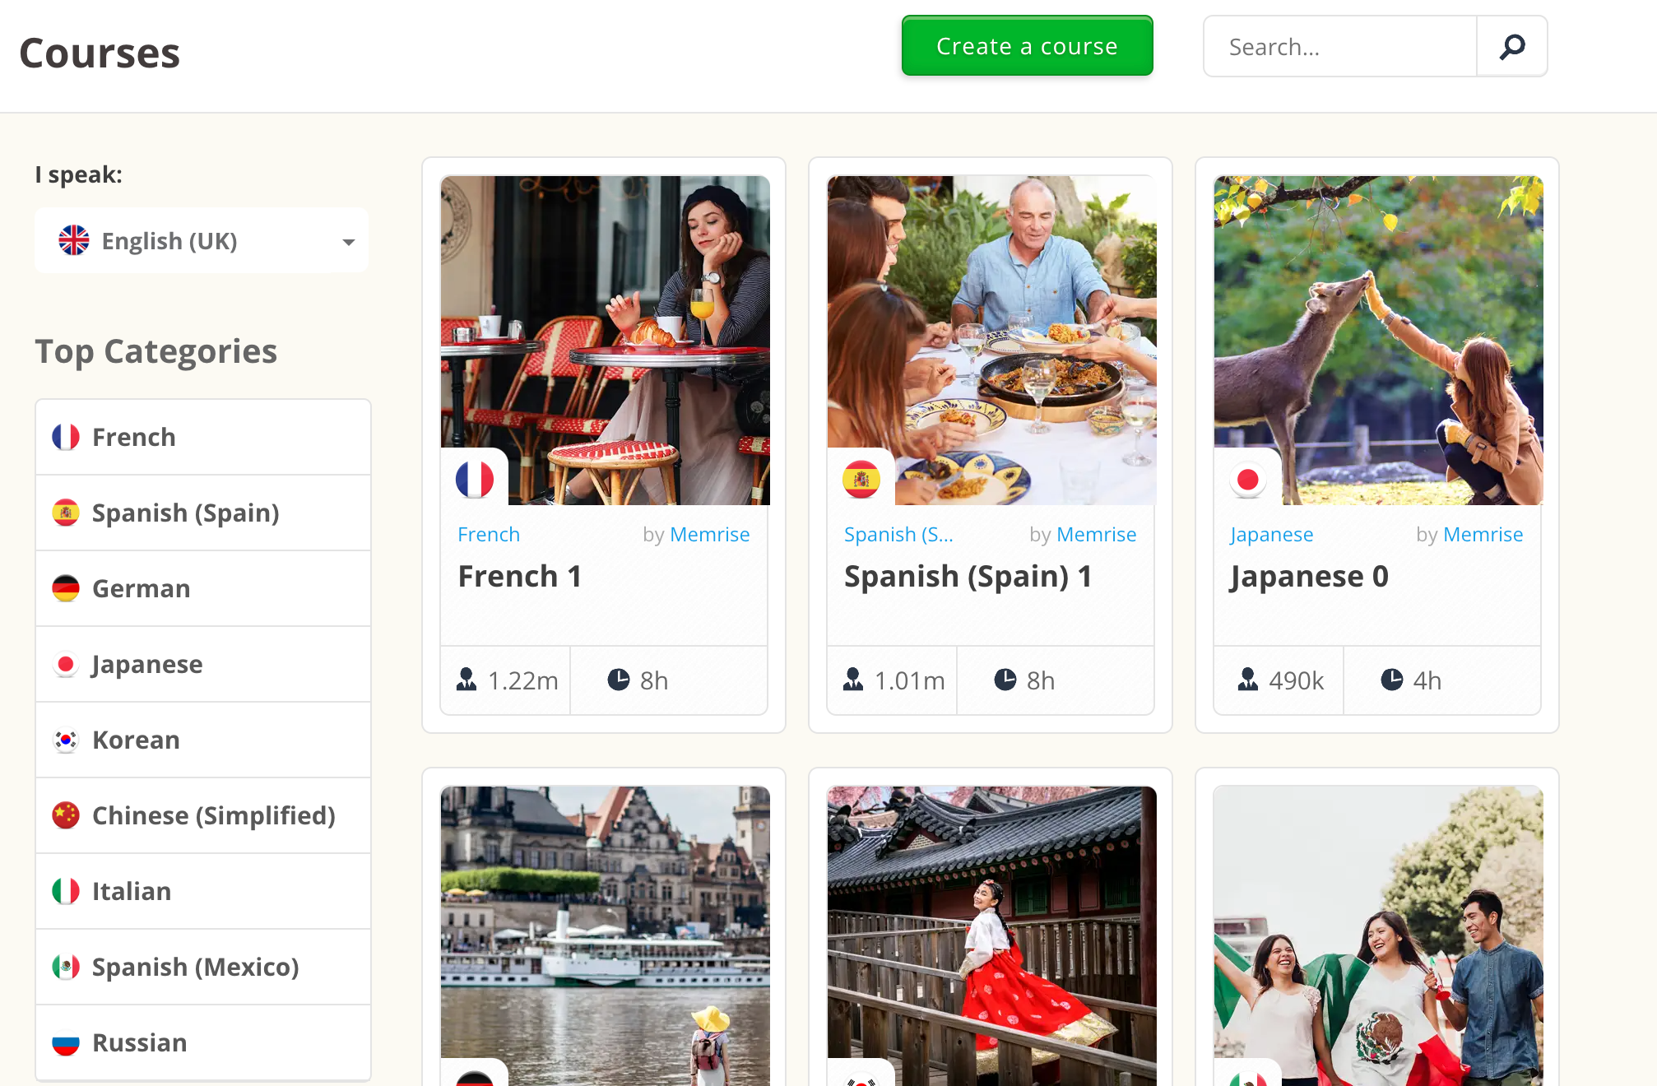Select the German category
Screen dimensions: 1657x1086
[141, 588]
